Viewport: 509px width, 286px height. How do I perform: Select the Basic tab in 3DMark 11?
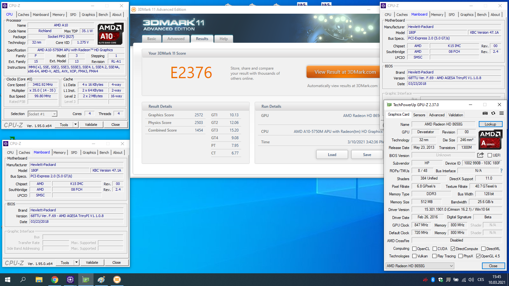(x=152, y=39)
